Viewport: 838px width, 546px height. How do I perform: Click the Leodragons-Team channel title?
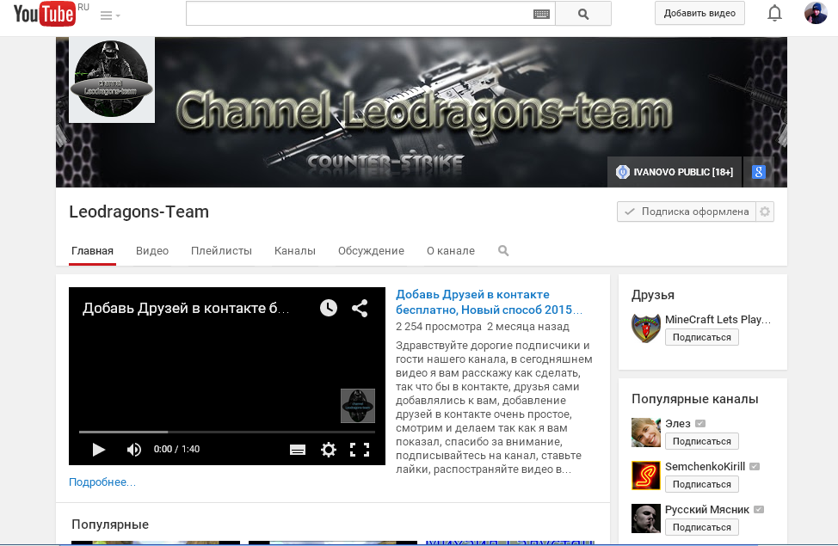tap(139, 212)
